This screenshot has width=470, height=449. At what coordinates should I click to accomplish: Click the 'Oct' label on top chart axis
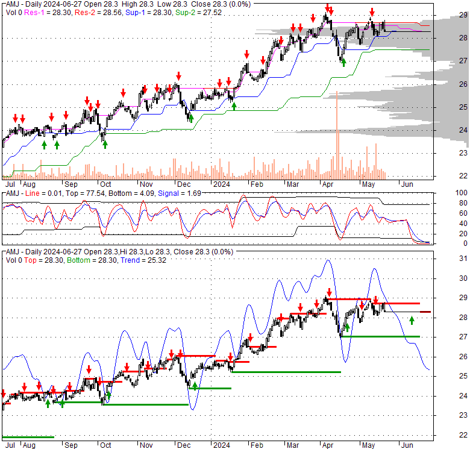(105, 184)
